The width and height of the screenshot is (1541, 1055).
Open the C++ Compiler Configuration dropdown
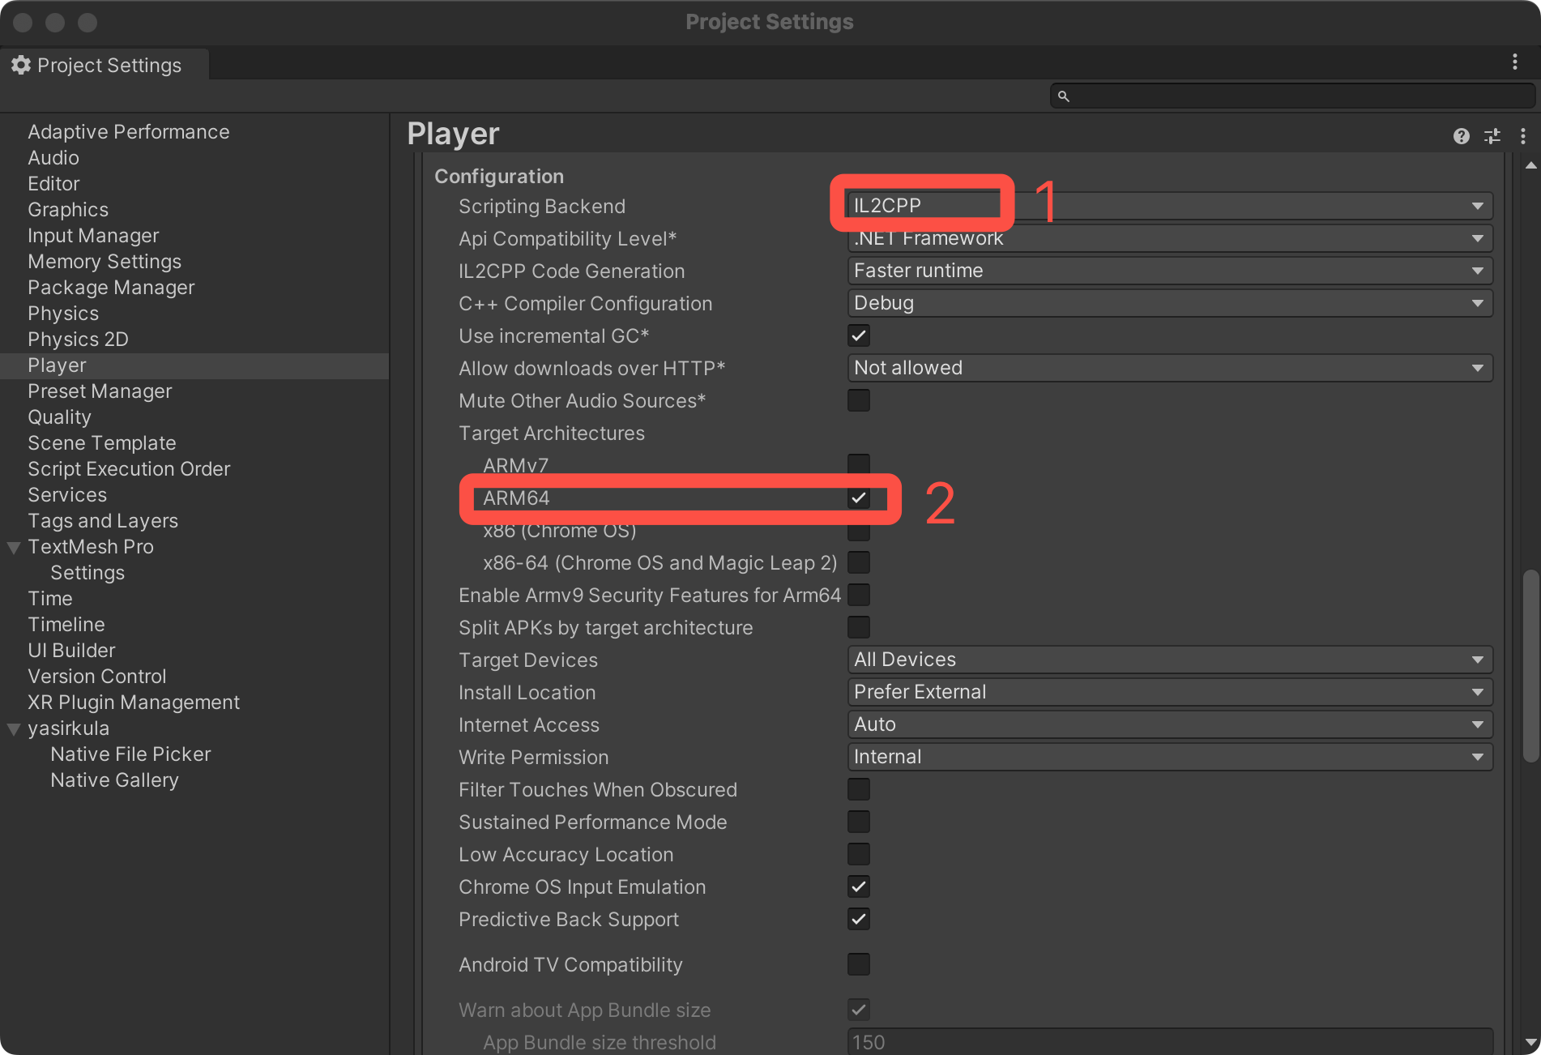pyautogui.click(x=1168, y=303)
